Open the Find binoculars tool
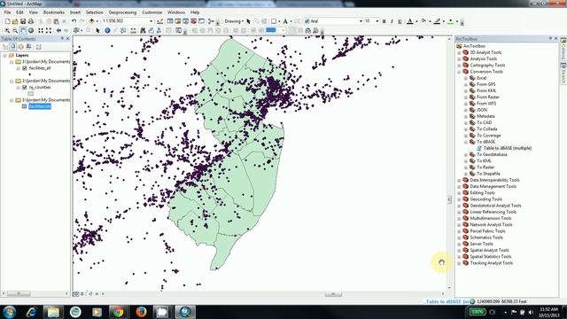This screenshot has height=319, width=567. pyautogui.click(x=143, y=31)
